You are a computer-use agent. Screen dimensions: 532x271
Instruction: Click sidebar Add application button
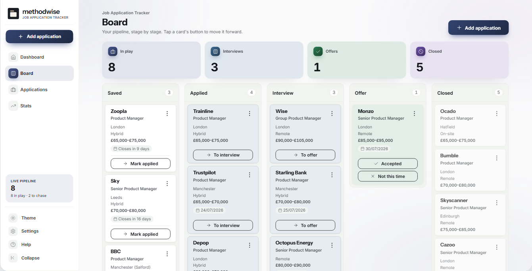click(39, 36)
